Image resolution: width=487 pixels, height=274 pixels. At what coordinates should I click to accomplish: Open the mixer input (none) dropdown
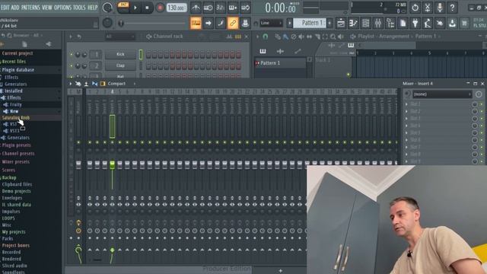(x=442, y=94)
